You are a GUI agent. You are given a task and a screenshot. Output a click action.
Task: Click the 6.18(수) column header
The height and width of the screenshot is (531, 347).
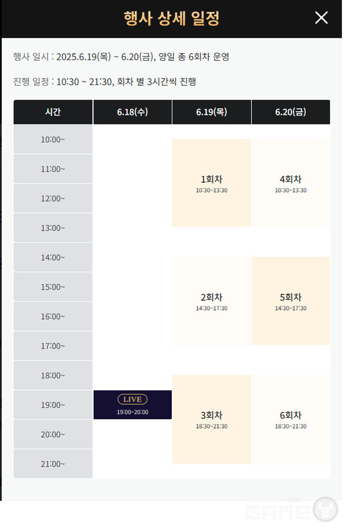(x=132, y=112)
